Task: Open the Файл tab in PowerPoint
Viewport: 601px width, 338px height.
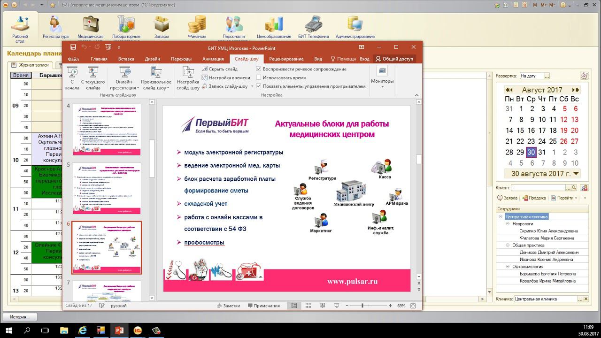Action: point(73,59)
